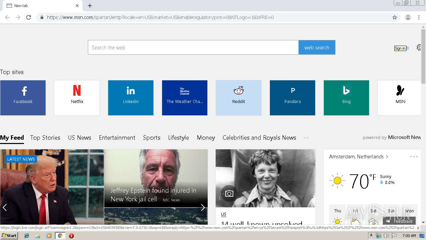Open the US category link
Screen dimensions: 426x240
224,214
